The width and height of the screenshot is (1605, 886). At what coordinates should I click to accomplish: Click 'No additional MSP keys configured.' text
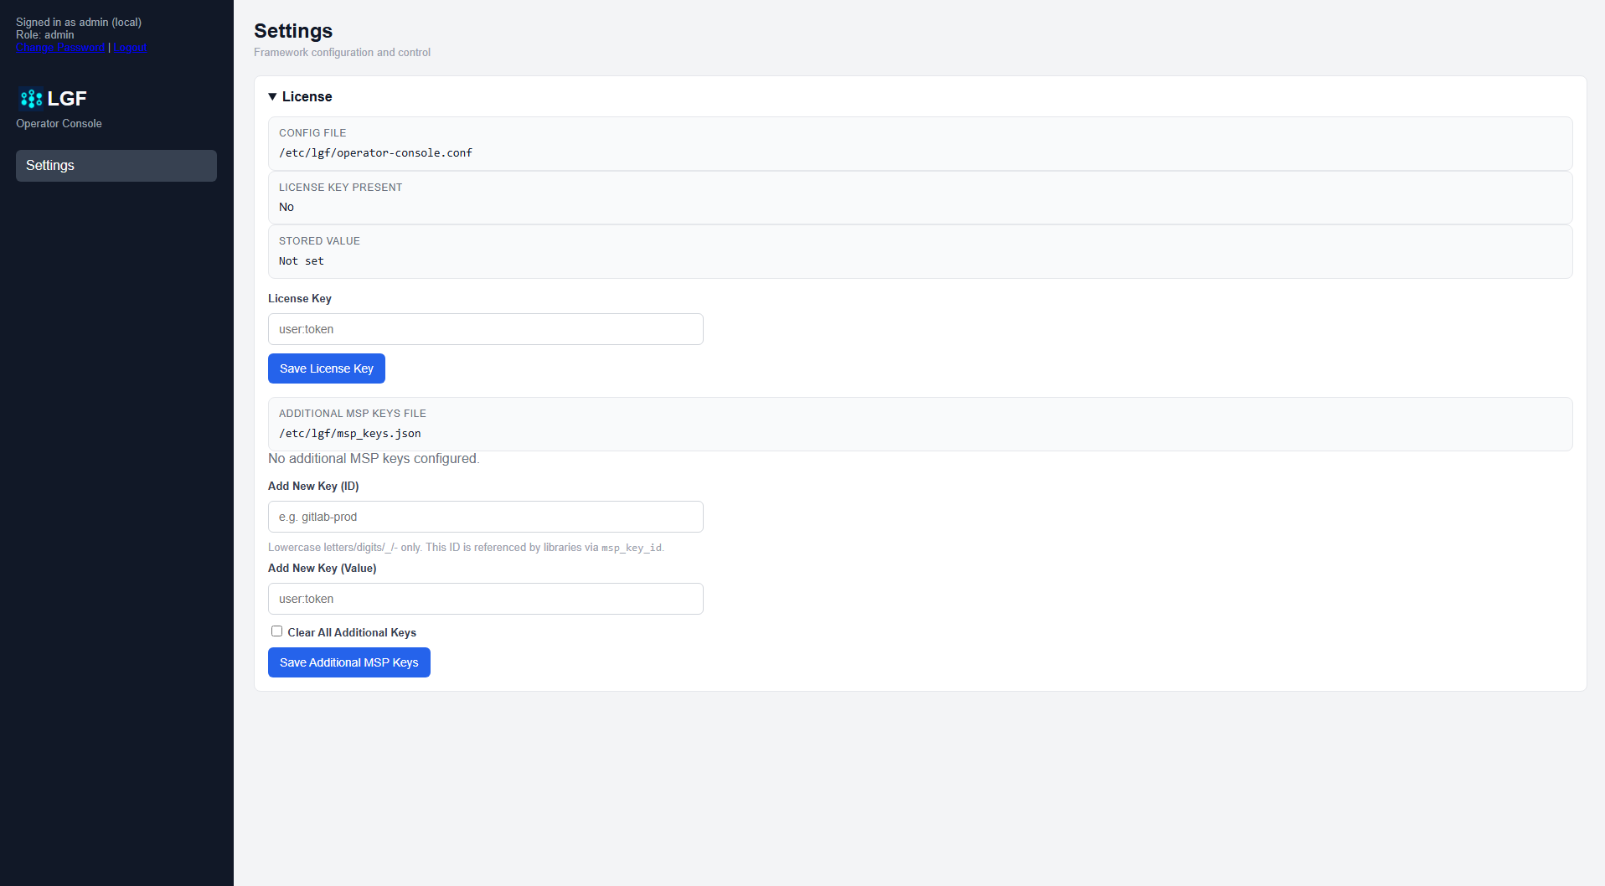(x=374, y=459)
